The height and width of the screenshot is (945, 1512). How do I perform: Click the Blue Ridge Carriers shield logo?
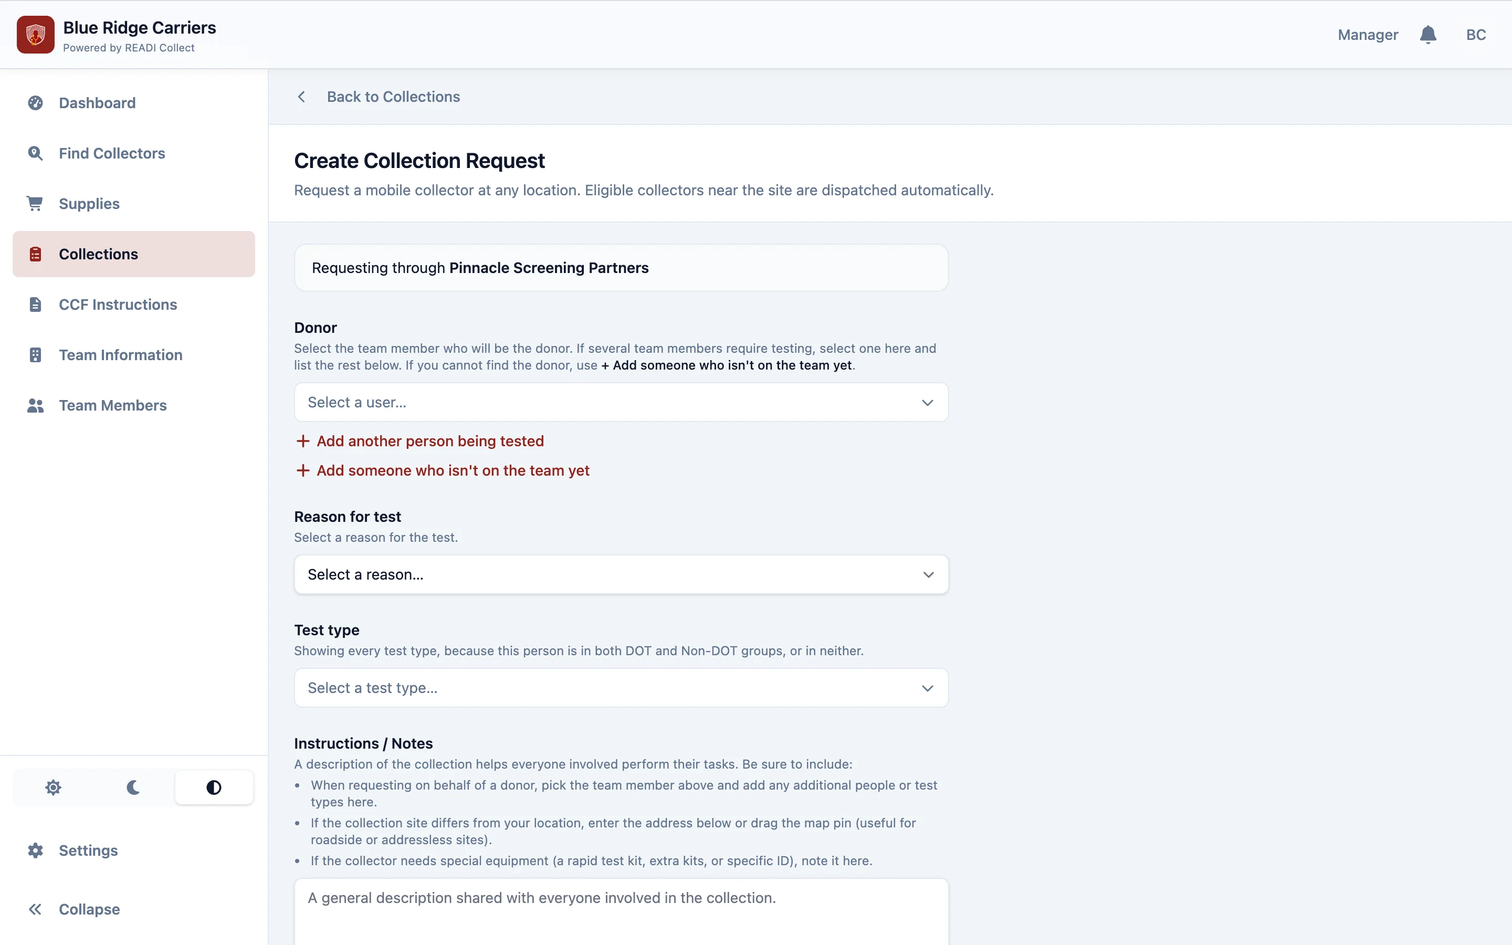click(36, 34)
